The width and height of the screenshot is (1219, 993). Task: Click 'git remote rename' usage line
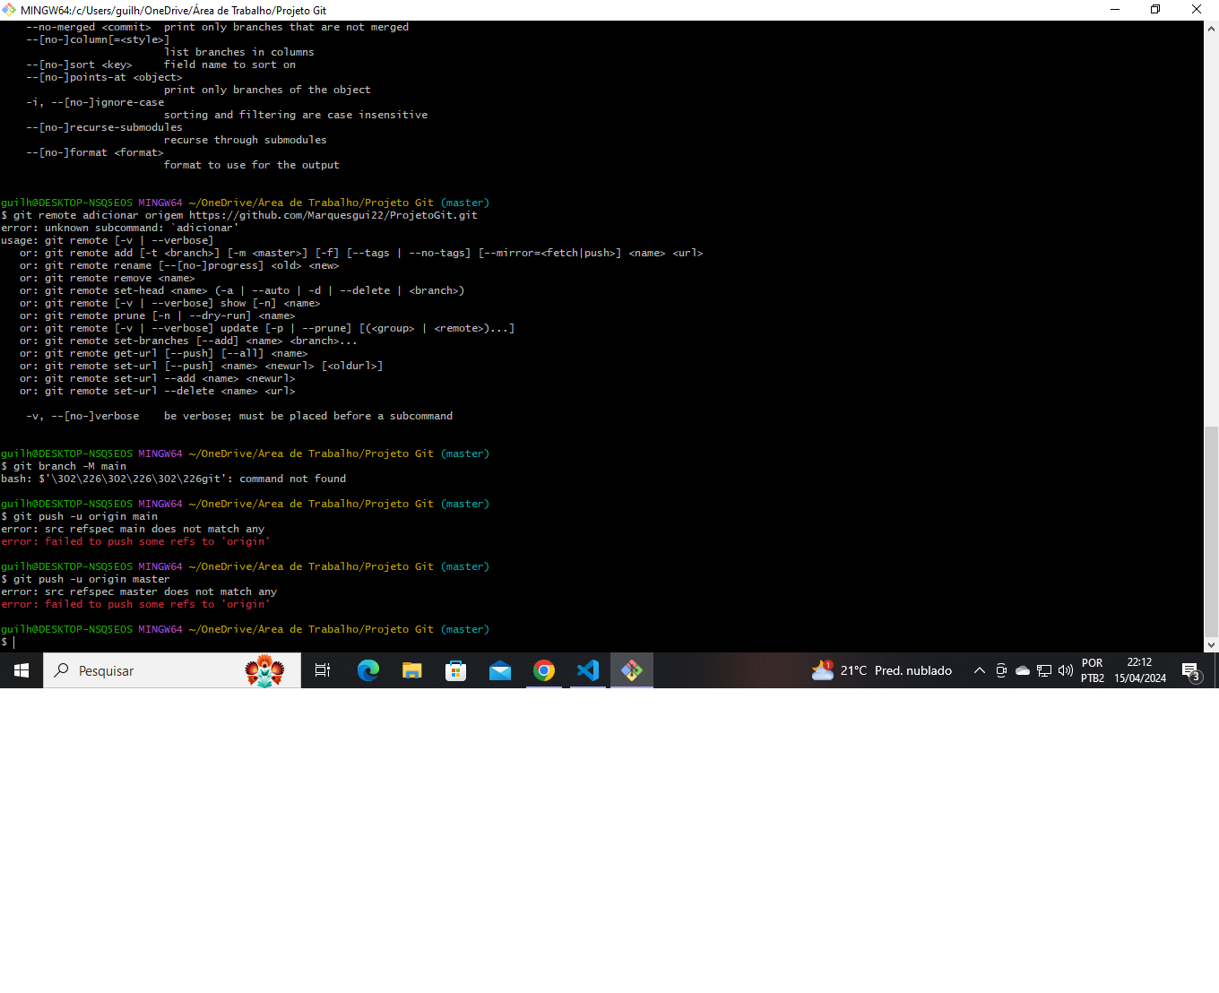[179, 265]
